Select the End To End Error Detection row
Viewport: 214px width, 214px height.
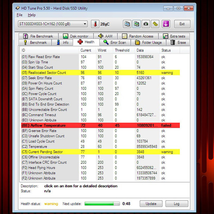100,104
